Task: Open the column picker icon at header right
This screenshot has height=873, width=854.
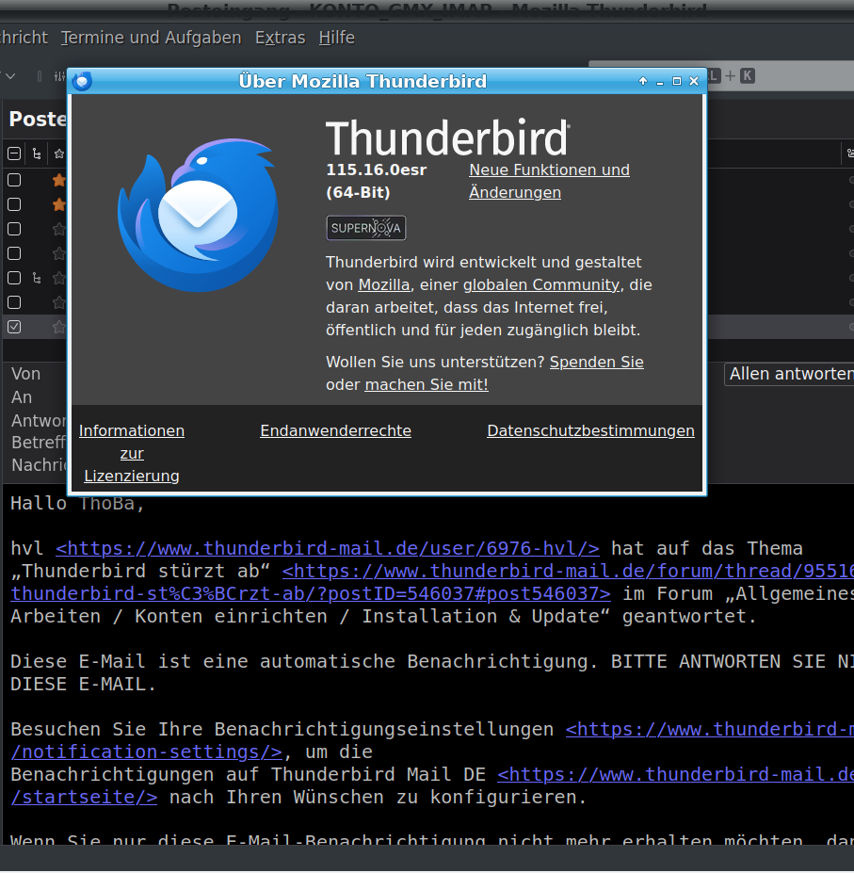Action: (x=849, y=154)
